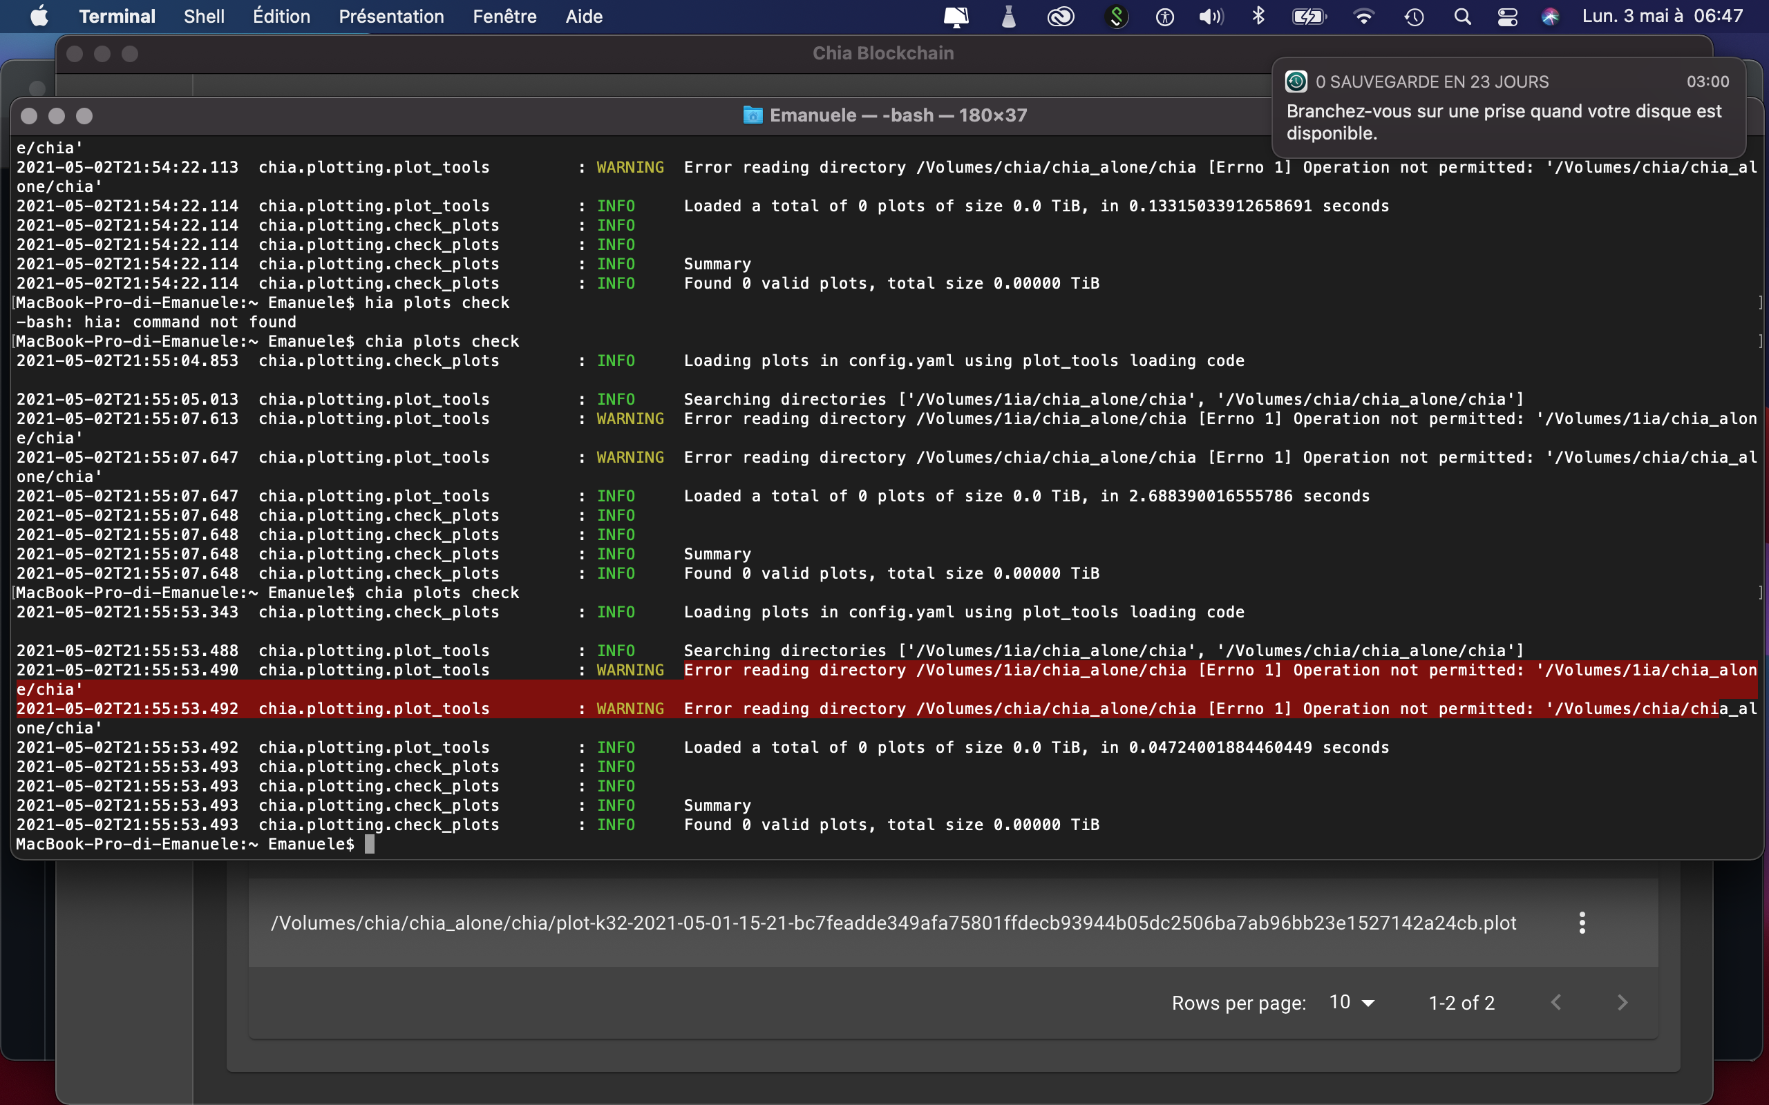Screen dimensions: 1769x1105
Task: Click 'Loading plots in config.yaml' line at 21:55:53.343
Action: pos(963,613)
